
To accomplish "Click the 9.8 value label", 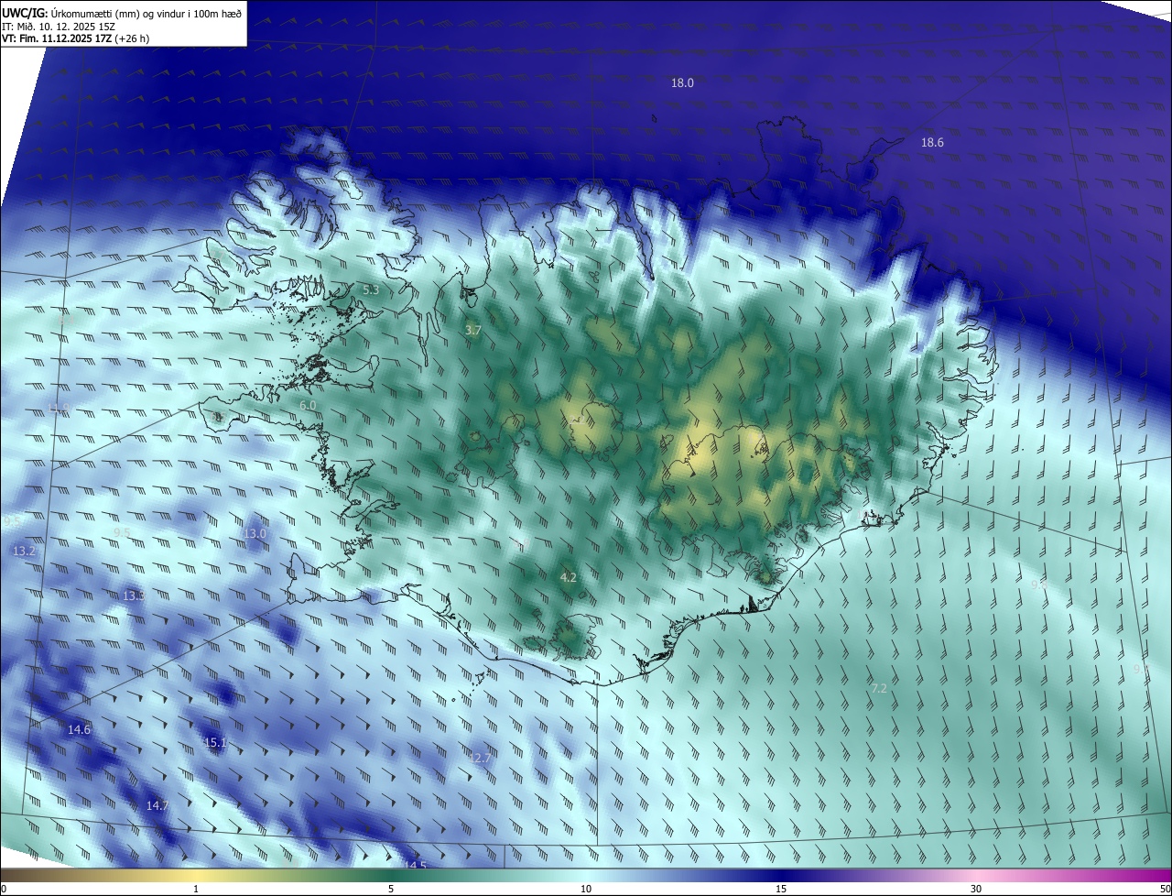I will pos(1039,585).
